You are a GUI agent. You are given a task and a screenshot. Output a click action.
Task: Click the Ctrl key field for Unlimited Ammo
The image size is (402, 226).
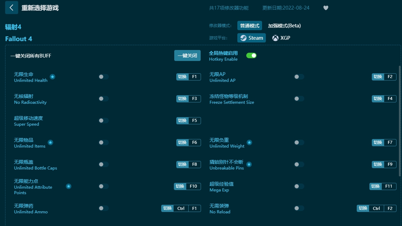pyautogui.click(x=181, y=208)
